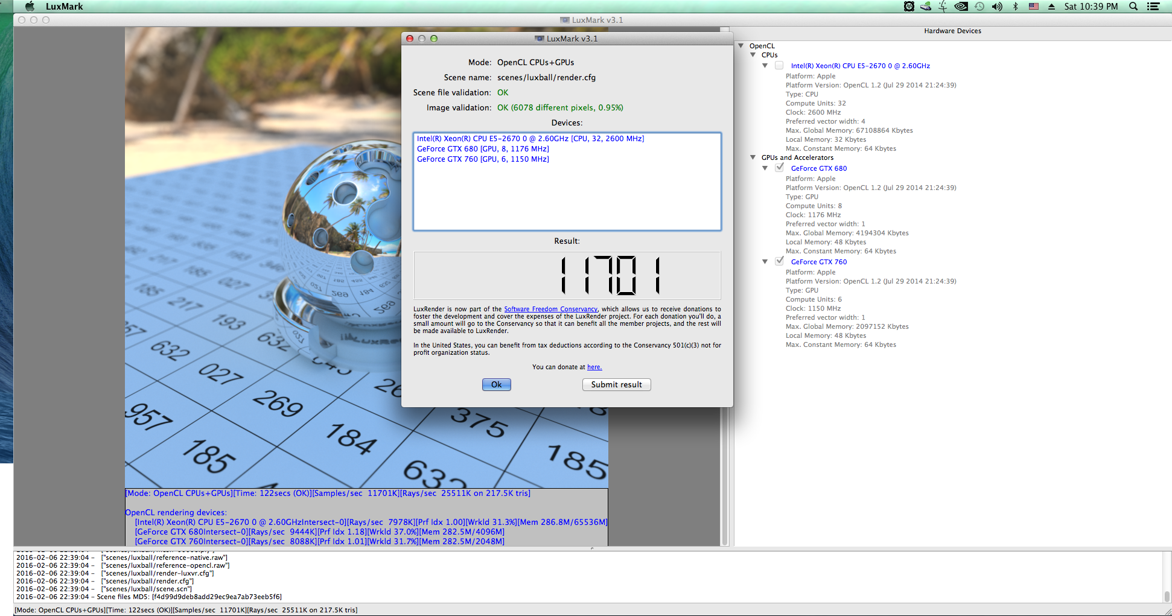The image size is (1172, 616).
Task: Click the eject icon in the menu bar
Action: [1051, 7]
